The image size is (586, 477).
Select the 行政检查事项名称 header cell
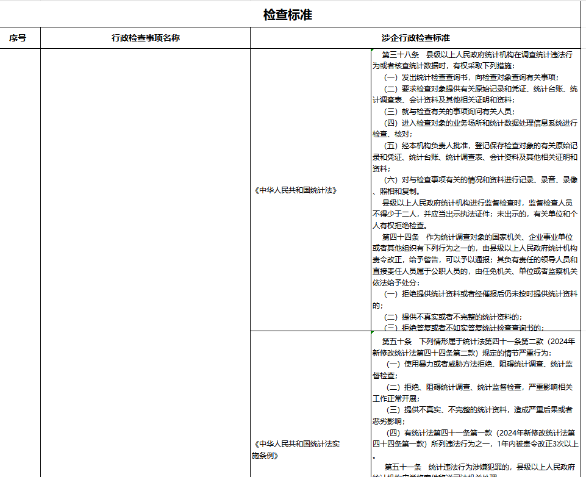pos(145,38)
